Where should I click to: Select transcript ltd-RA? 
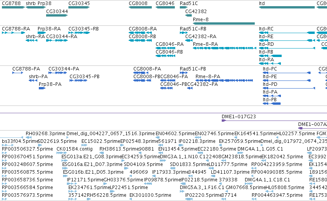[x=270, y=64]
